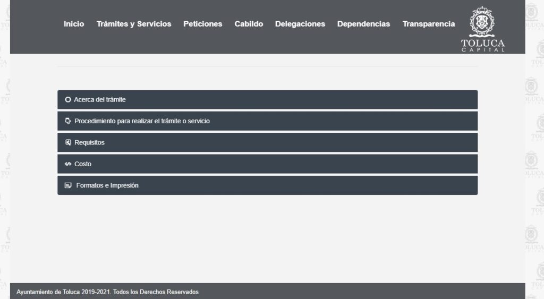
Task: Expand the Requisitos panel
Action: click(x=268, y=142)
